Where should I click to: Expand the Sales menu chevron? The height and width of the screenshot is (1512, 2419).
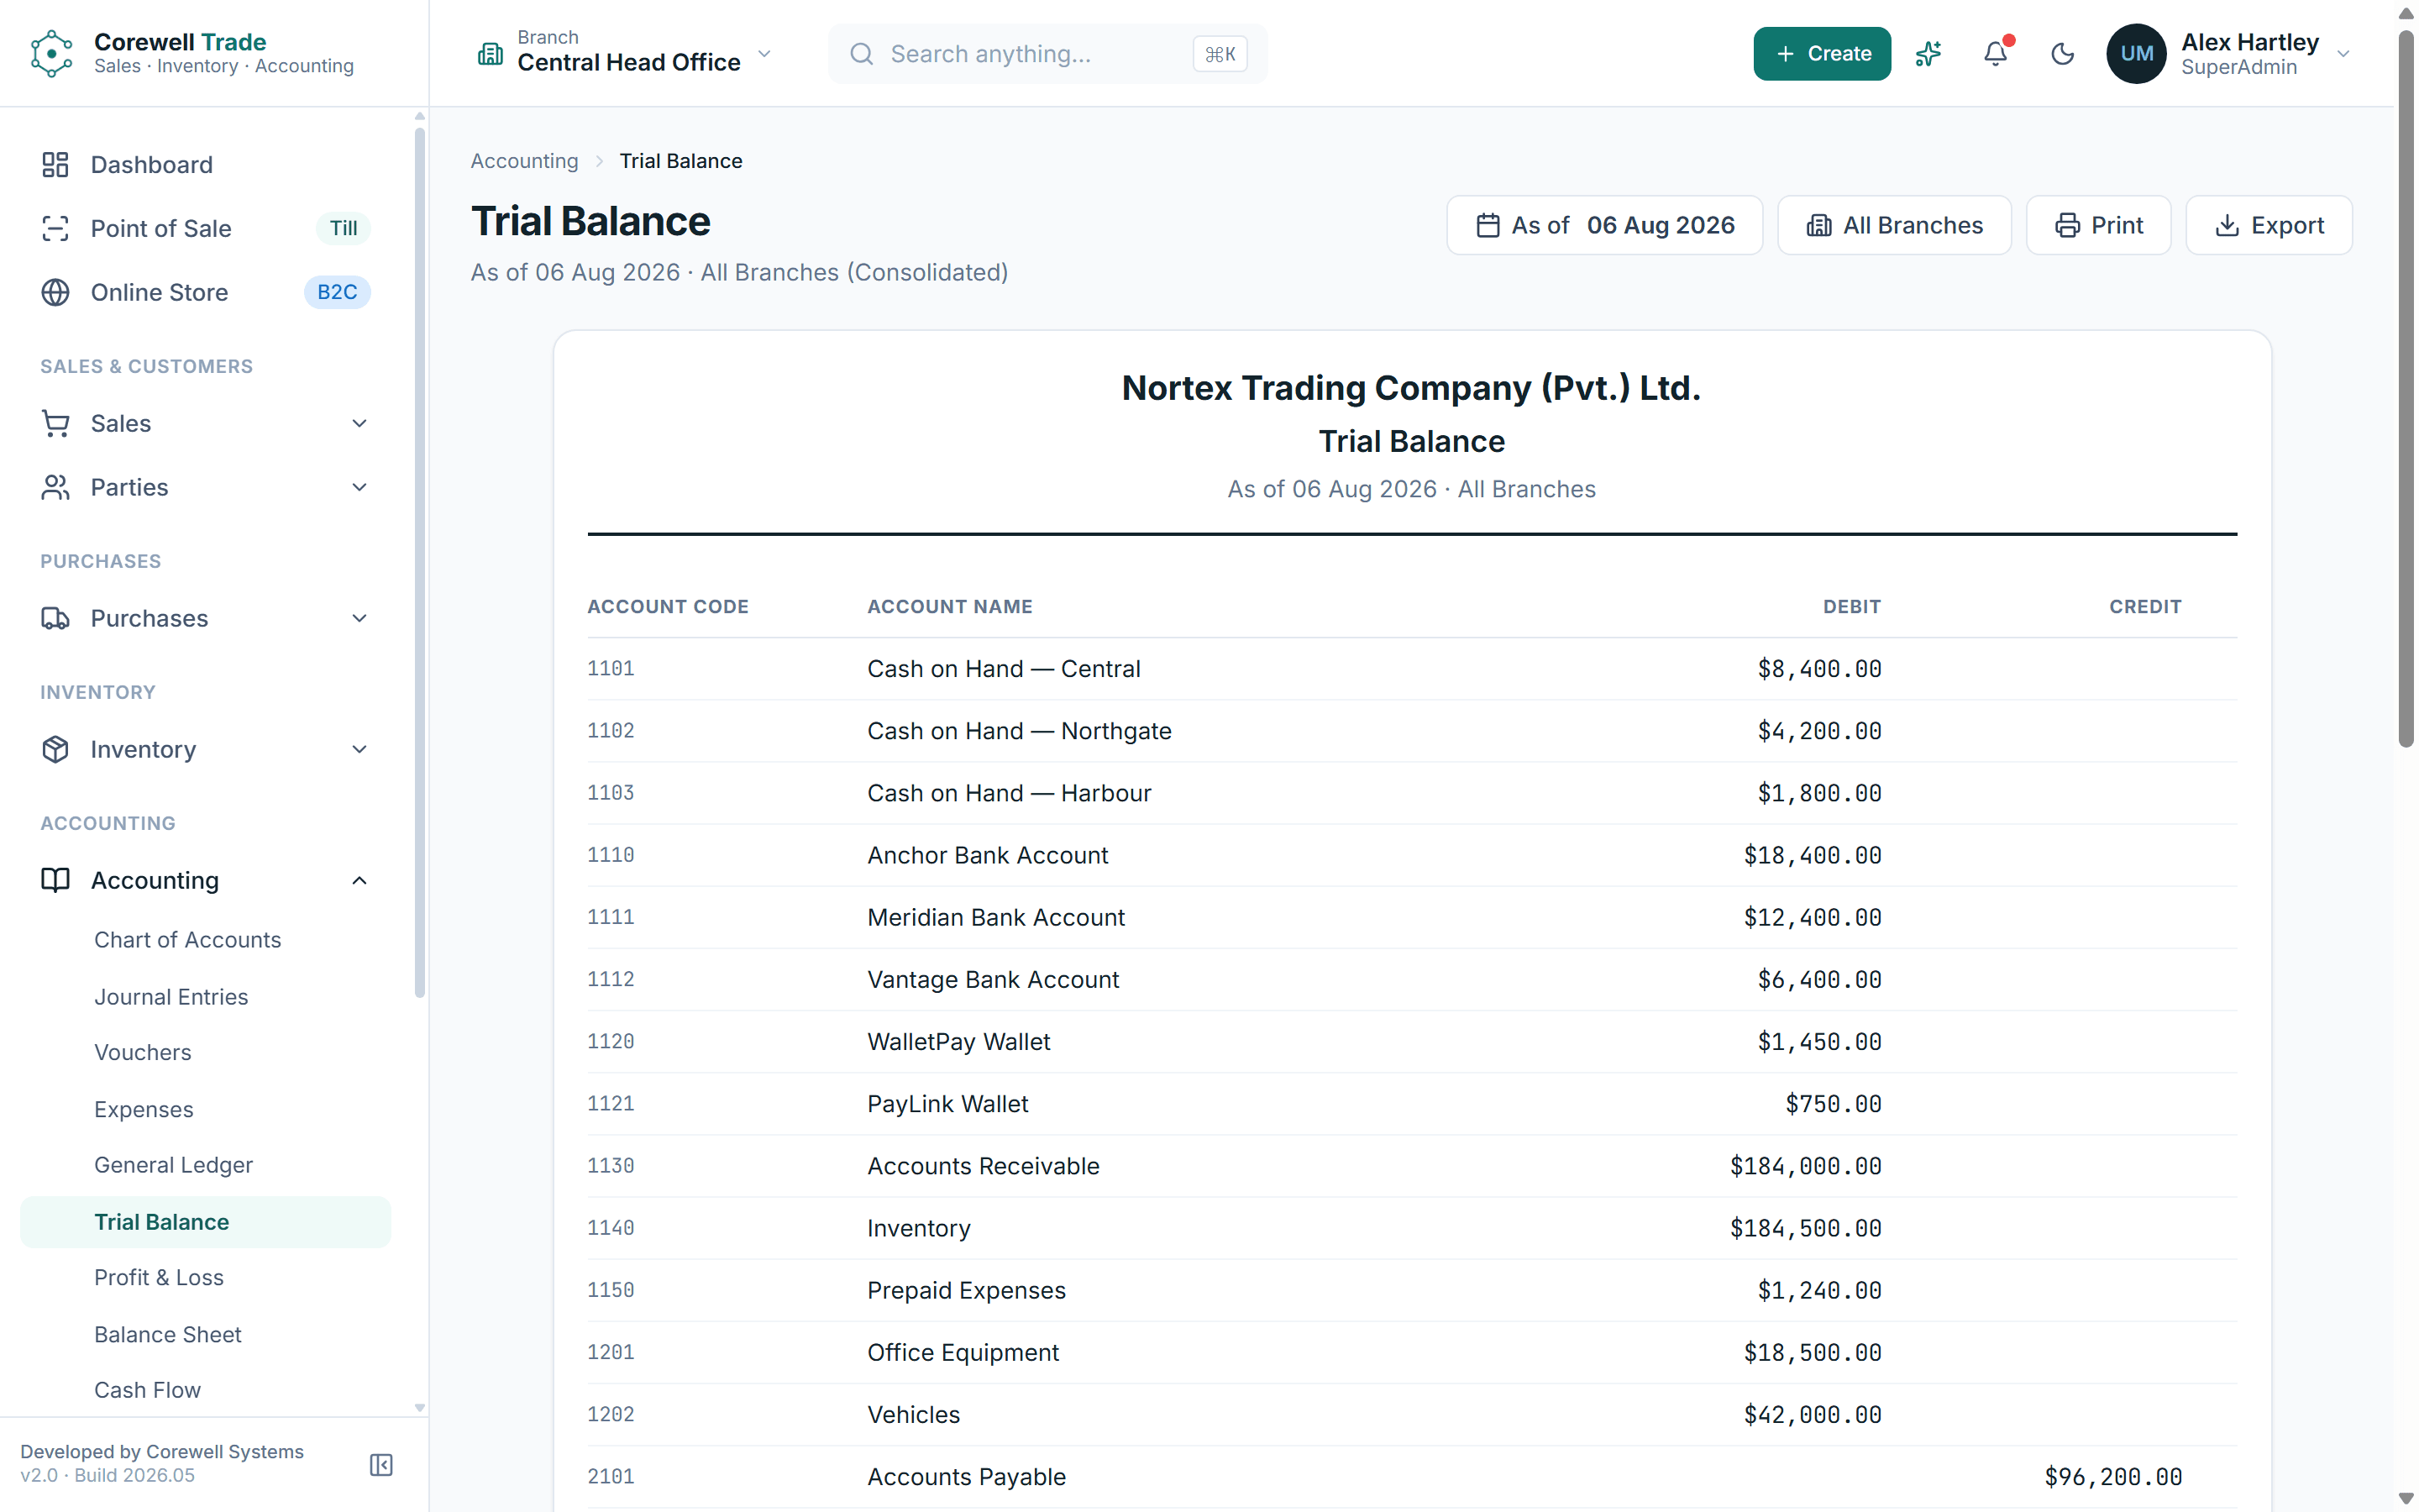point(359,423)
